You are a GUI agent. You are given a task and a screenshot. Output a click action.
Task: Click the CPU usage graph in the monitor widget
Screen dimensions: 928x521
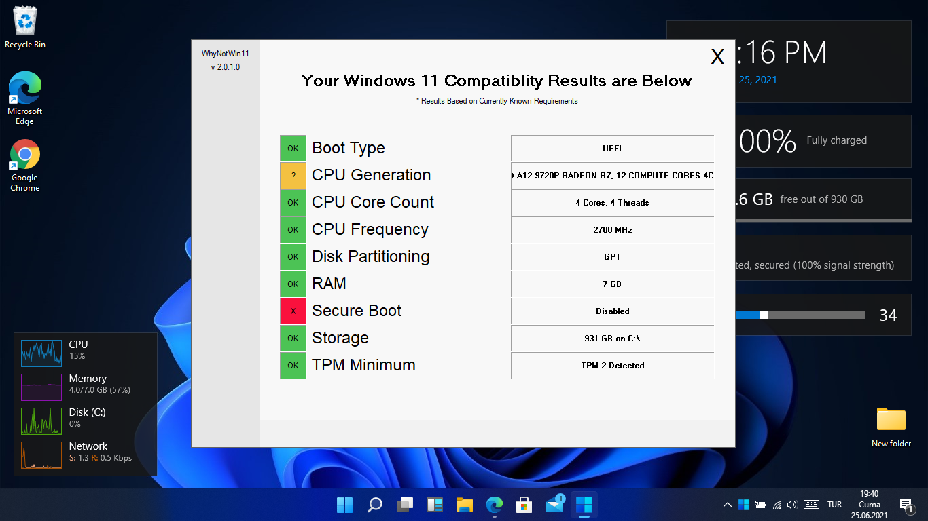(41, 353)
